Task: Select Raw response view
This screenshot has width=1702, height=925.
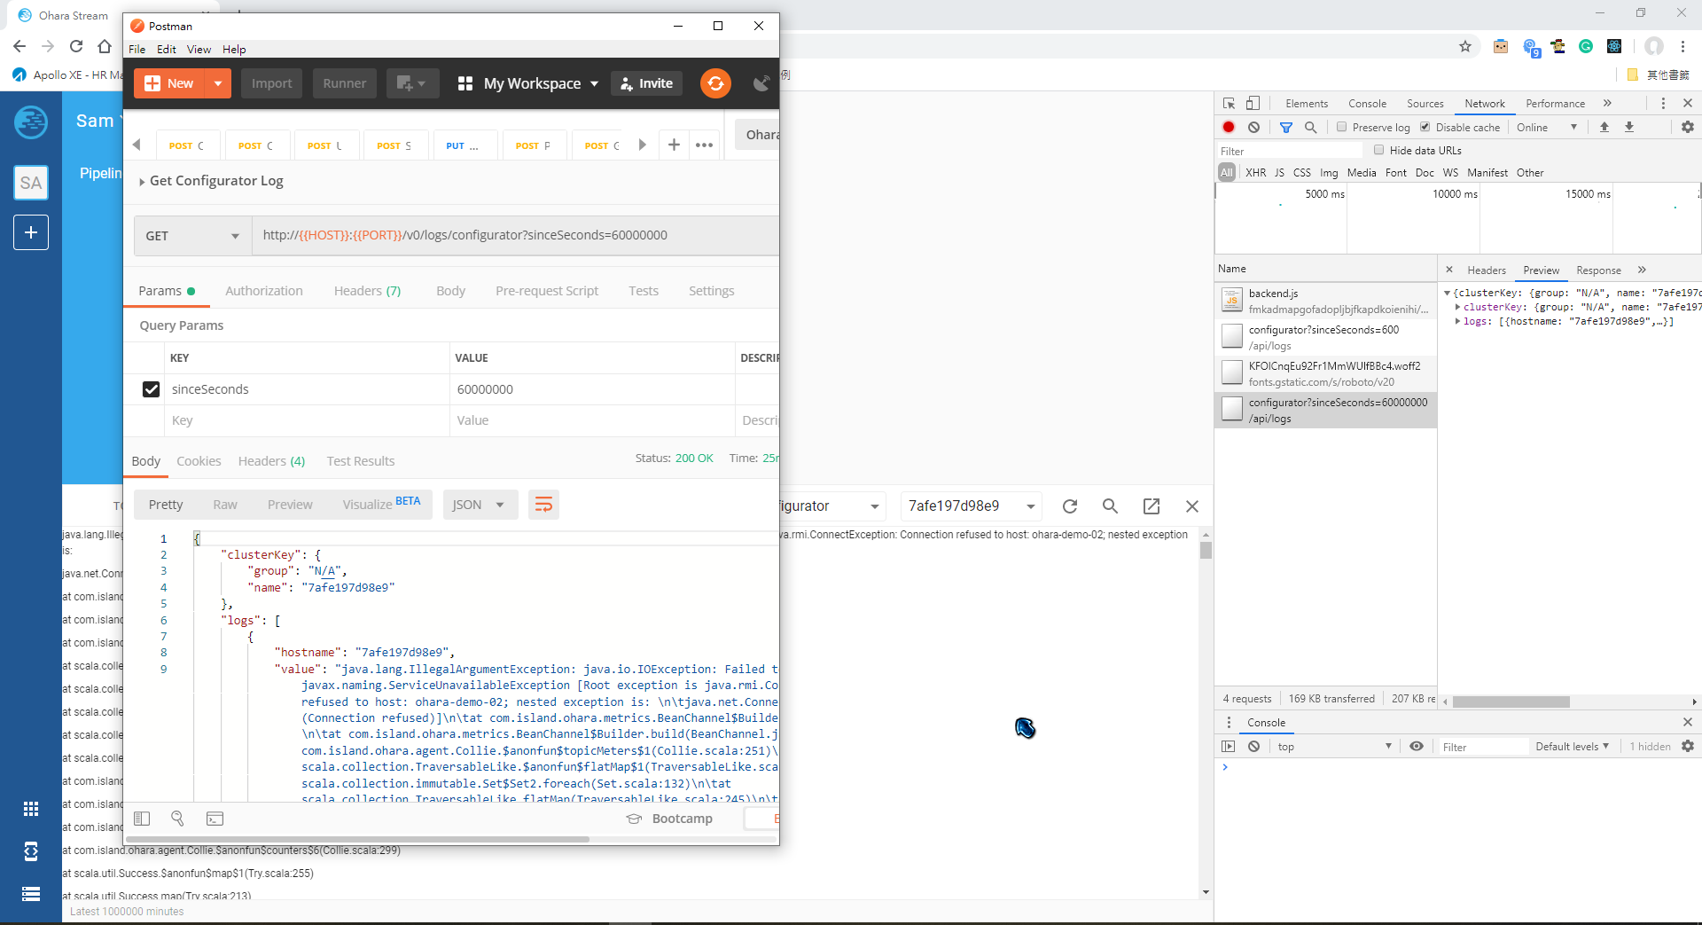Action: coord(225,505)
